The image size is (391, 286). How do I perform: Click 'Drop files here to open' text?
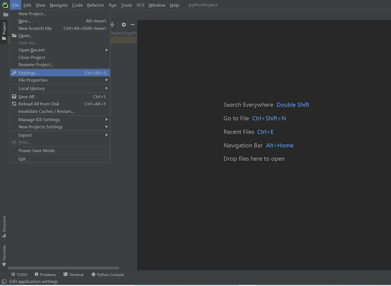tap(254, 159)
